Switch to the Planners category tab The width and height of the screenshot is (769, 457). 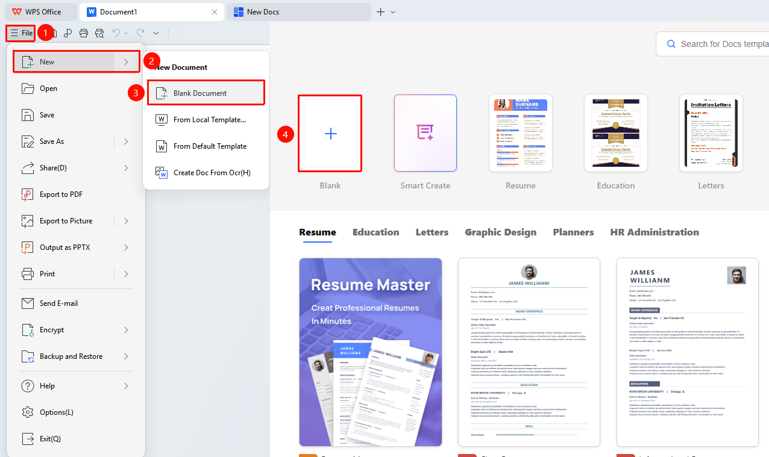[x=573, y=232]
